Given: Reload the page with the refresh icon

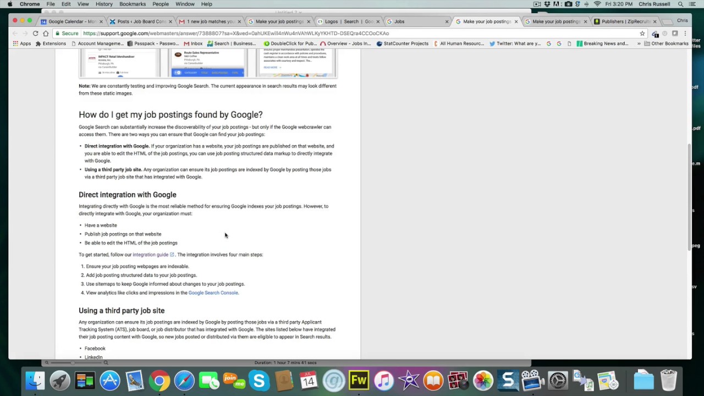Looking at the screenshot, I should tap(36, 33).
